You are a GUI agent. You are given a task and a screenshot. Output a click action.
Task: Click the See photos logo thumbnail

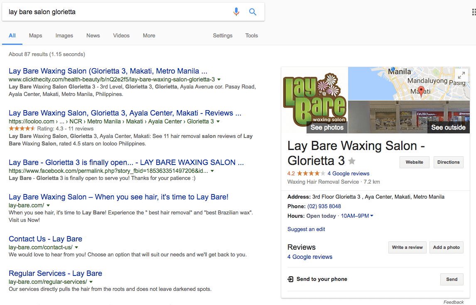pos(314,100)
